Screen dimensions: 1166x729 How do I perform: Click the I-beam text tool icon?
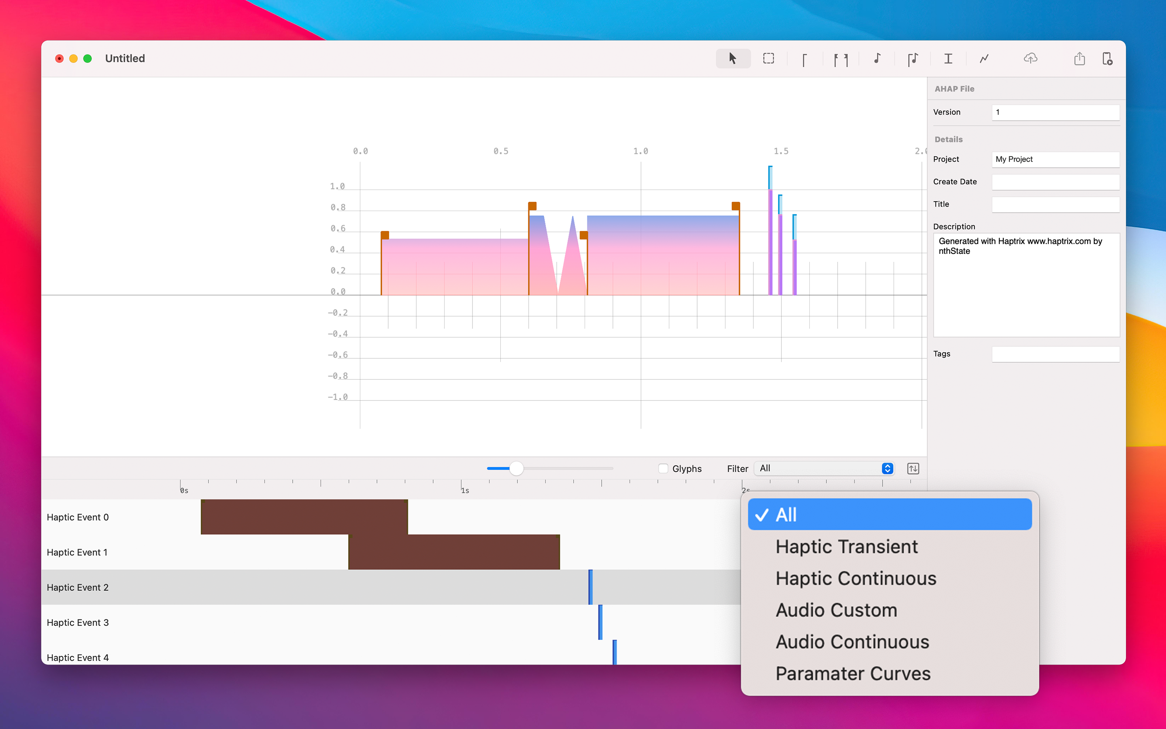[x=948, y=58]
